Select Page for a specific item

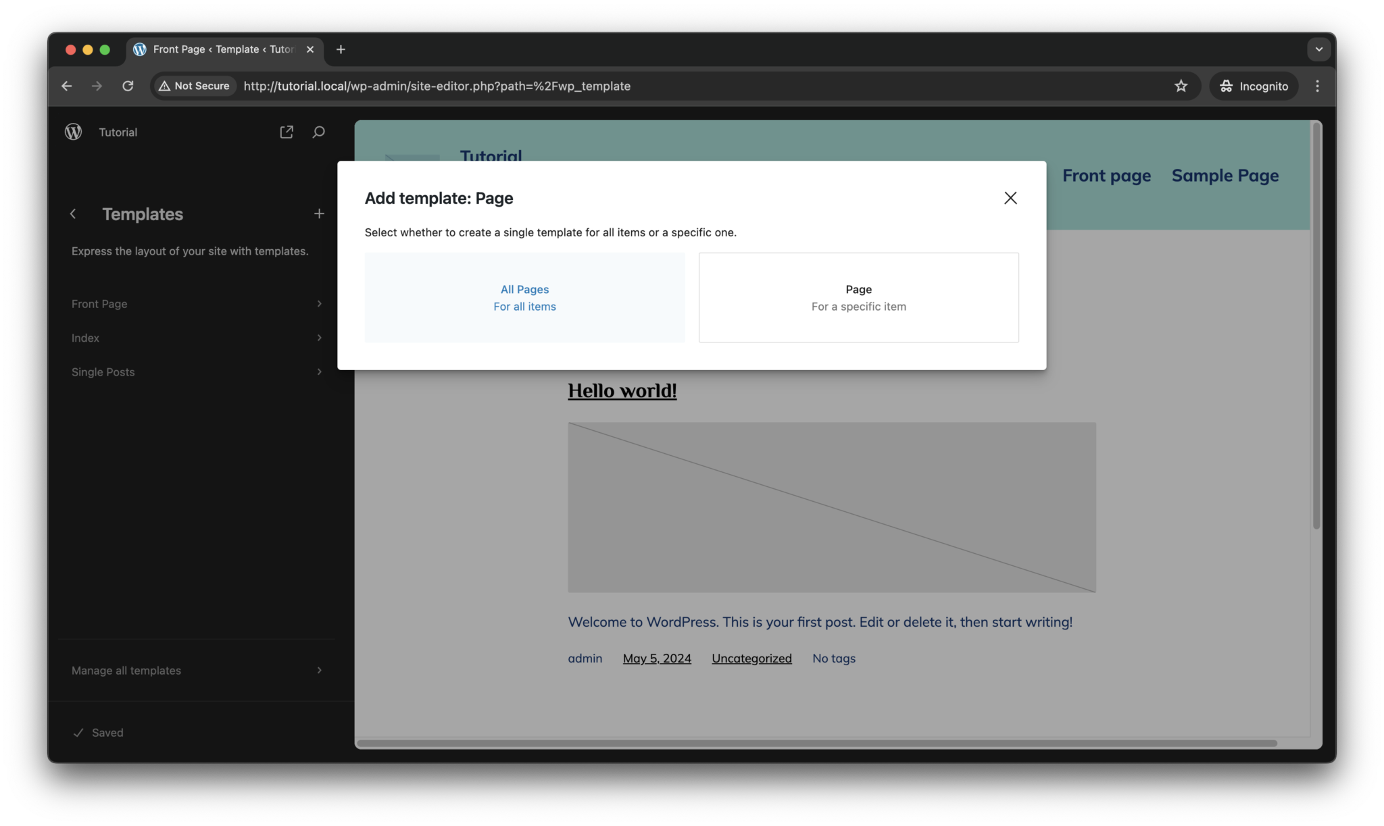858,297
